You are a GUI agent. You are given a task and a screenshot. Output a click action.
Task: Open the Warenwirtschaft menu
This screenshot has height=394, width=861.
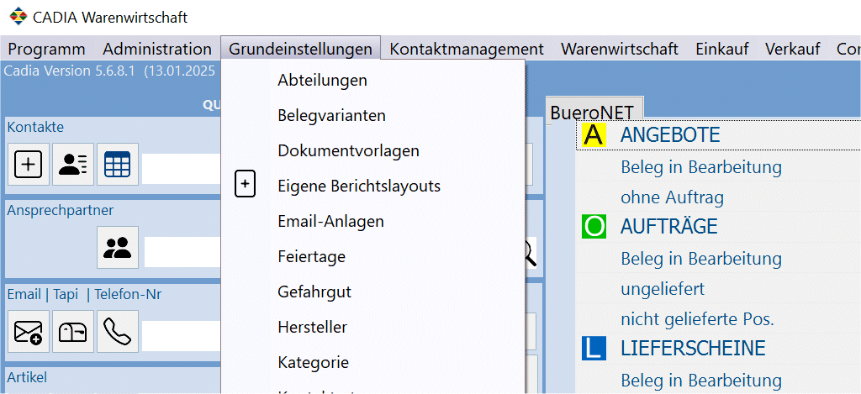click(620, 50)
